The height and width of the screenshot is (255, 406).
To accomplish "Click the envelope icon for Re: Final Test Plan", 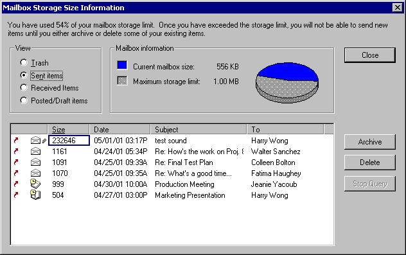I will (35, 163).
